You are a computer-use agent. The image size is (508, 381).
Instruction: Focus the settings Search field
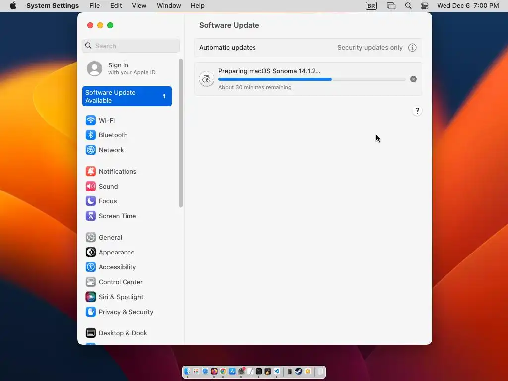(x=130, y=46)
